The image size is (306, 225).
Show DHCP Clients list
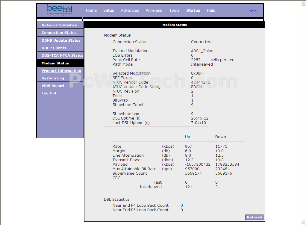[x=60, y=48]
